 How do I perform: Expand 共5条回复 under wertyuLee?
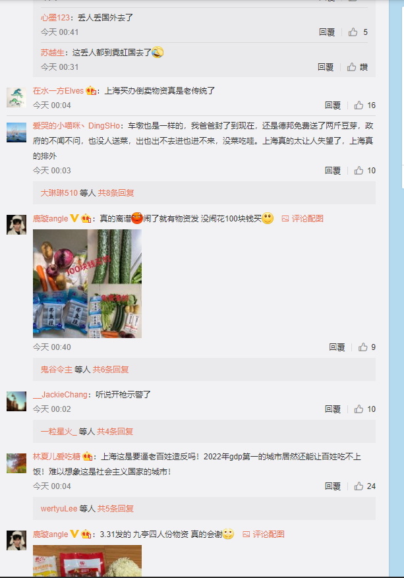pyautogui.click(x=115, y=508)
